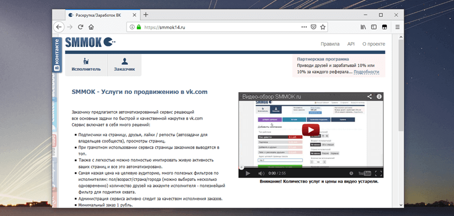Open the page actions three-dots menu
Viewport: 454px width, 216px height.
click(x=304, y=27)
